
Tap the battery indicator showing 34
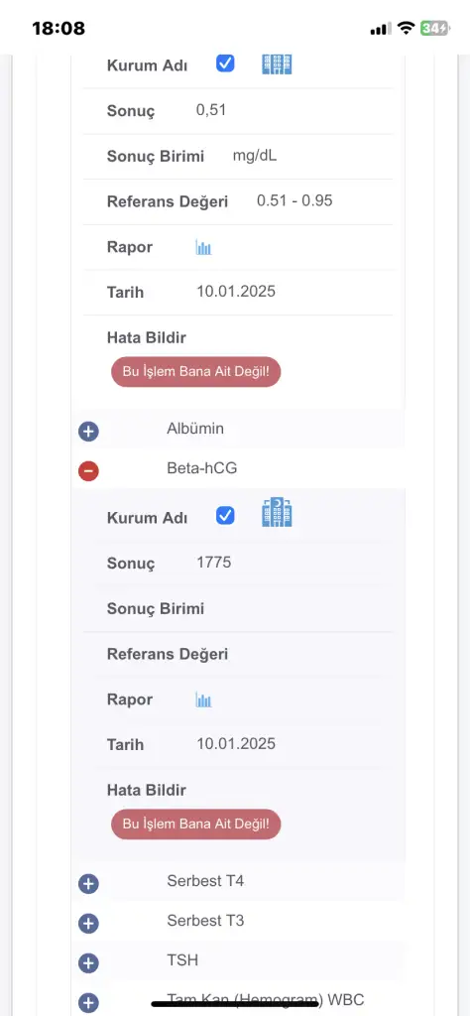pyautogui.click(x=433, y=28)
